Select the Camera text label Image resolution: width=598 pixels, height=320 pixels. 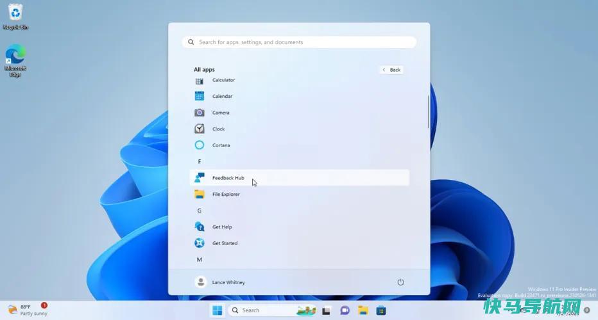click(221, 113)
